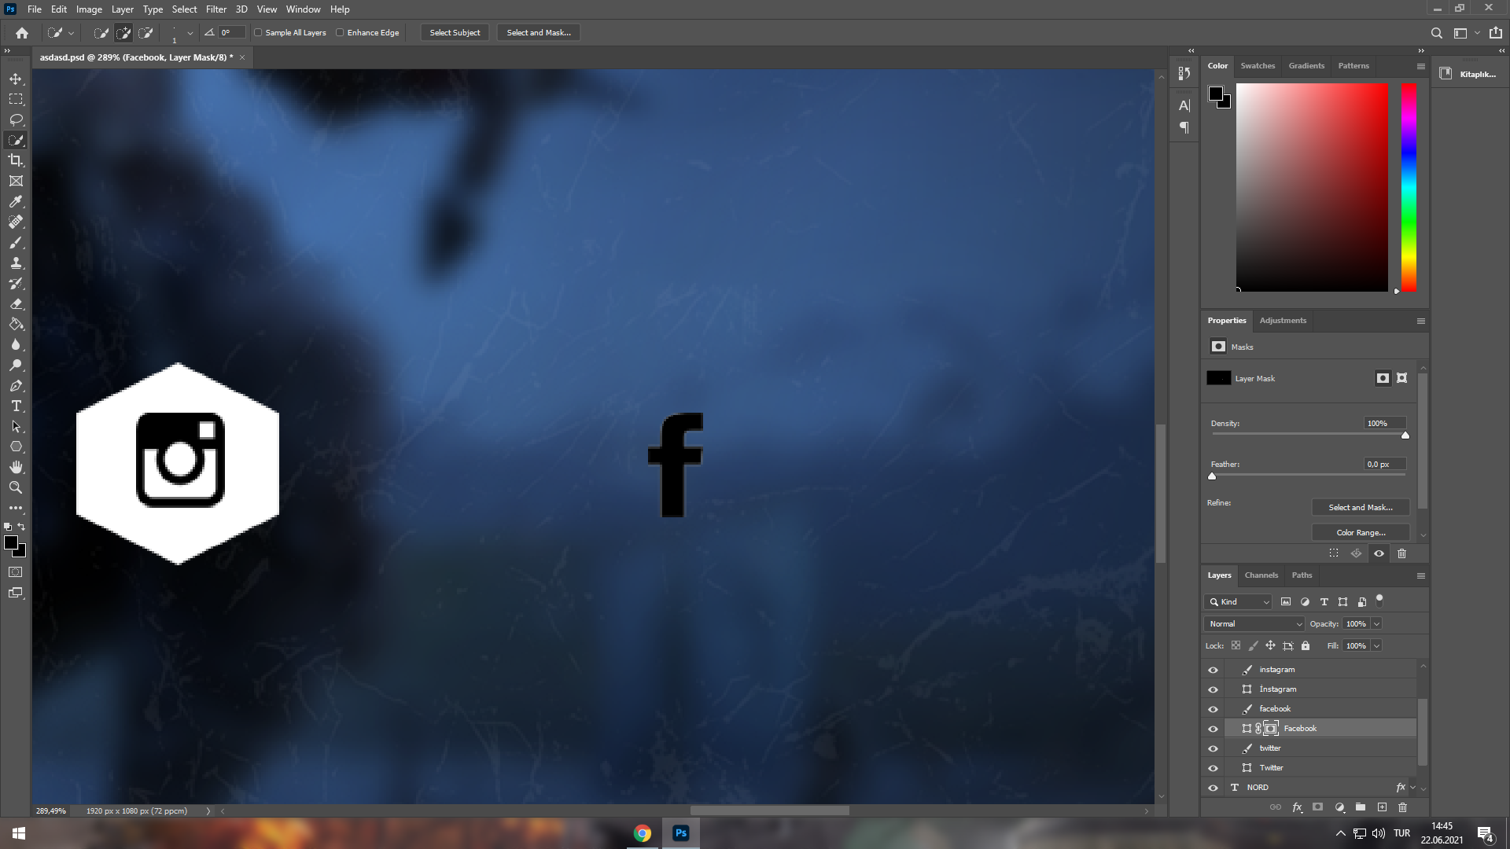Select the Clone Stamp tool
The height and width of the screenshot is (849, 1510).
[16, 263]
